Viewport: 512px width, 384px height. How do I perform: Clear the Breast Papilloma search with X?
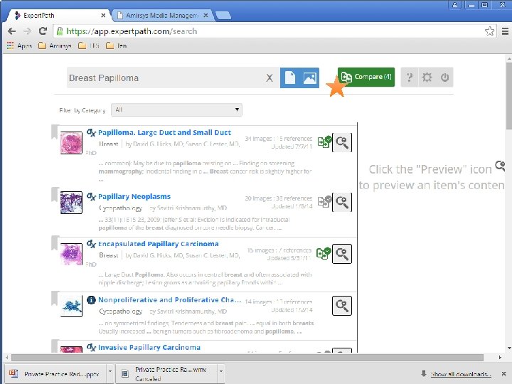click(270, 78)
